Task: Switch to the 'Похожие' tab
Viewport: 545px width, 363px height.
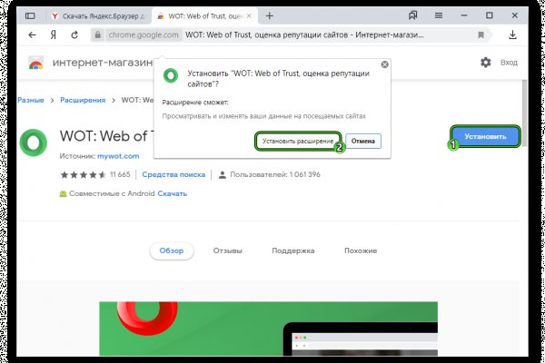Action: (x=361, y=250)
